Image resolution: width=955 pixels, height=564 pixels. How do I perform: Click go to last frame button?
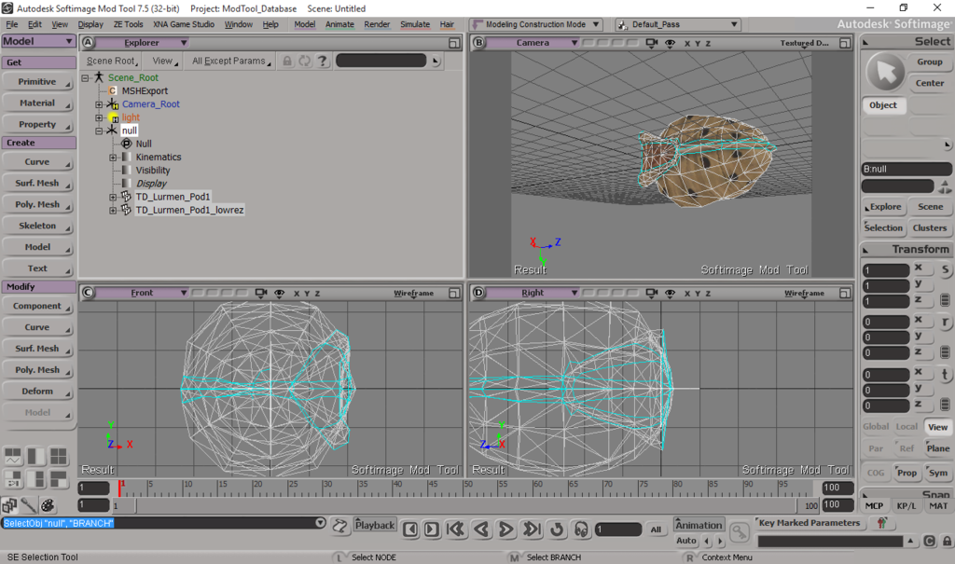tap(531, 530)
